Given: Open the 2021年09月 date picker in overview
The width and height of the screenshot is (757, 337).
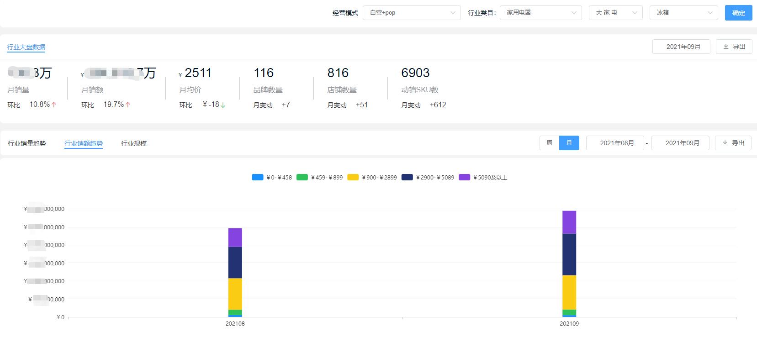Looking at the screenshot, I should [x=681, y=47].
